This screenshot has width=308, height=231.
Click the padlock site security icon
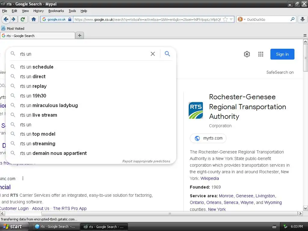point(70,19)
